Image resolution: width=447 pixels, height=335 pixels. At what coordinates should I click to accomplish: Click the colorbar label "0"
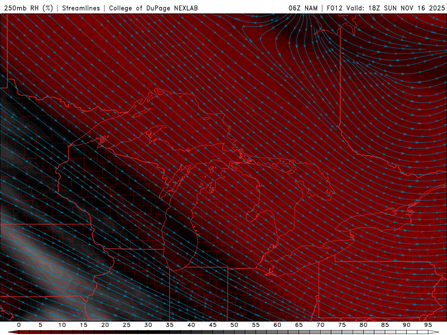pyautogui.click(x=19, y=325)
